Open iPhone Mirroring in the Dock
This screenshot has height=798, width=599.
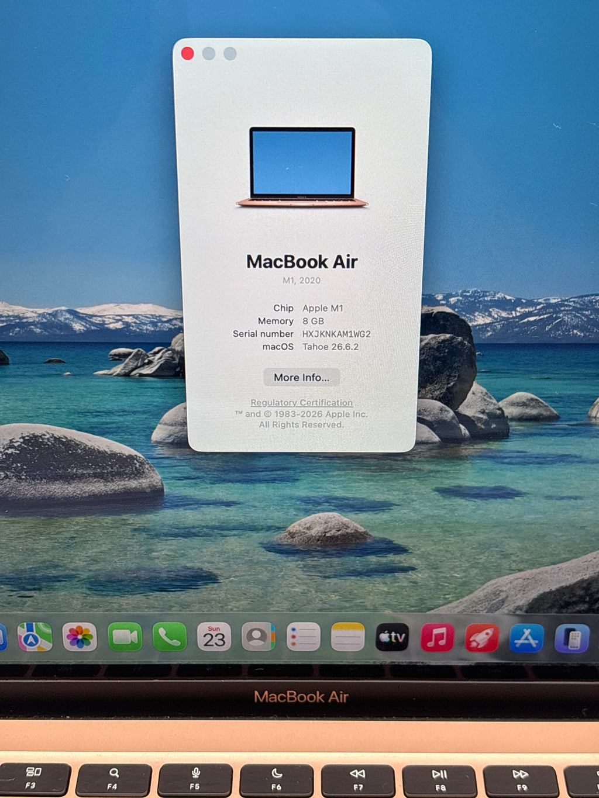coord(572,638)
